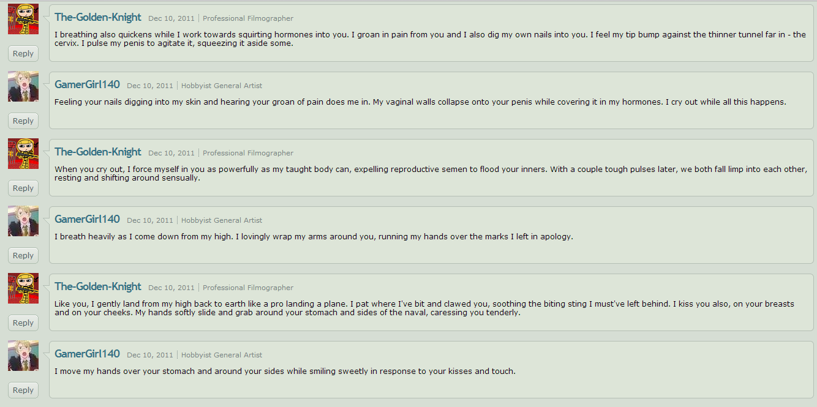Screen dimensions: 817x407
Task: Select Dec 10, 2011 date on the topmost comment
Action: (x=171, y=18)
